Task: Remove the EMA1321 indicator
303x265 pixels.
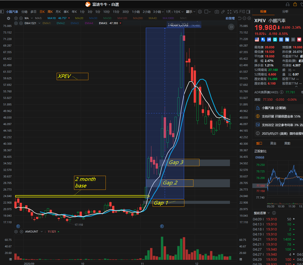Action: pyautogui.click(x=21, y=23)
